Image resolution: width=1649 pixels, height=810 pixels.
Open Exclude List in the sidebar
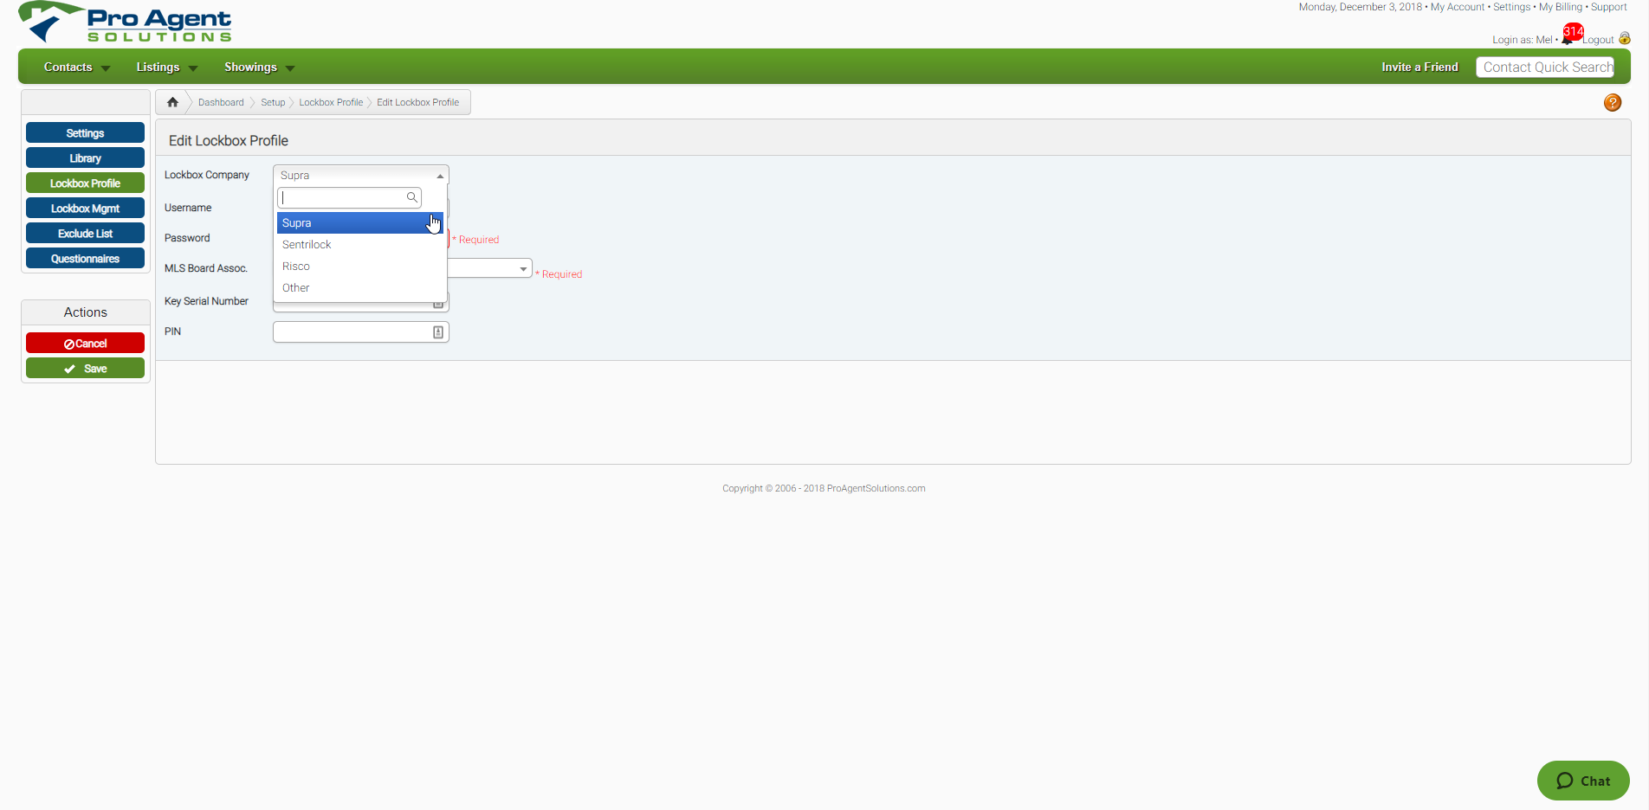(x=85, y=234)
